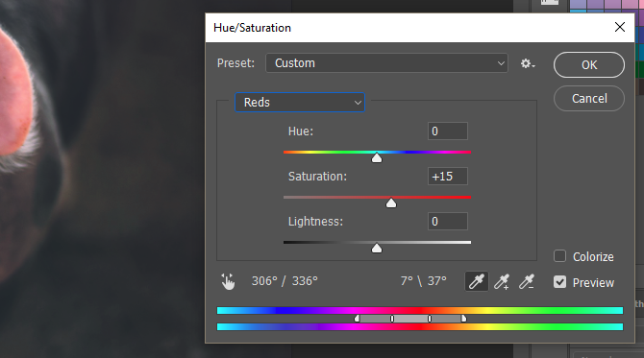644x358 pixels.
Task: Click the Hue/Saturation title bar text
Action: pos(252,28)
